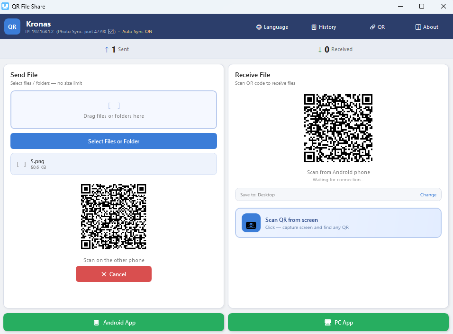Open the About info icon

coord(417,27)
